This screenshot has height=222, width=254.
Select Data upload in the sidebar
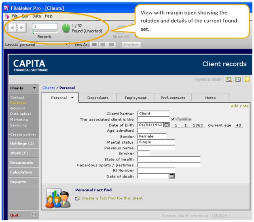[x=21, y=114]
